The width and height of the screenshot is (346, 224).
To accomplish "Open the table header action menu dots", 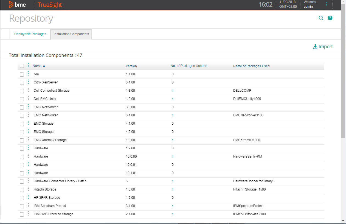I will tap(28, 66).
